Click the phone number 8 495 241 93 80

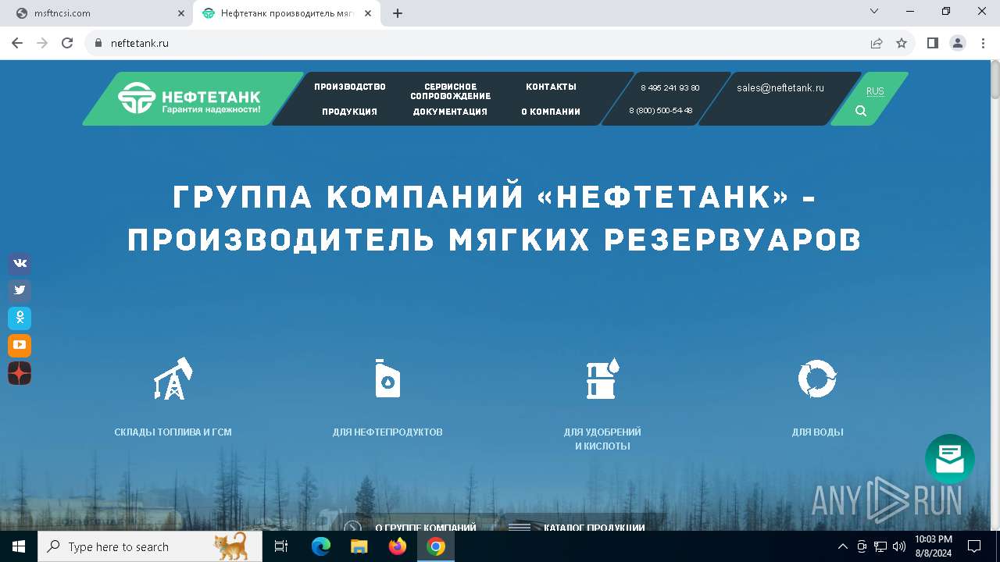point(670,88)
